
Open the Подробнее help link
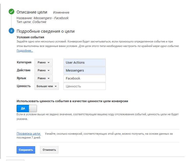(x=25, y=51)
